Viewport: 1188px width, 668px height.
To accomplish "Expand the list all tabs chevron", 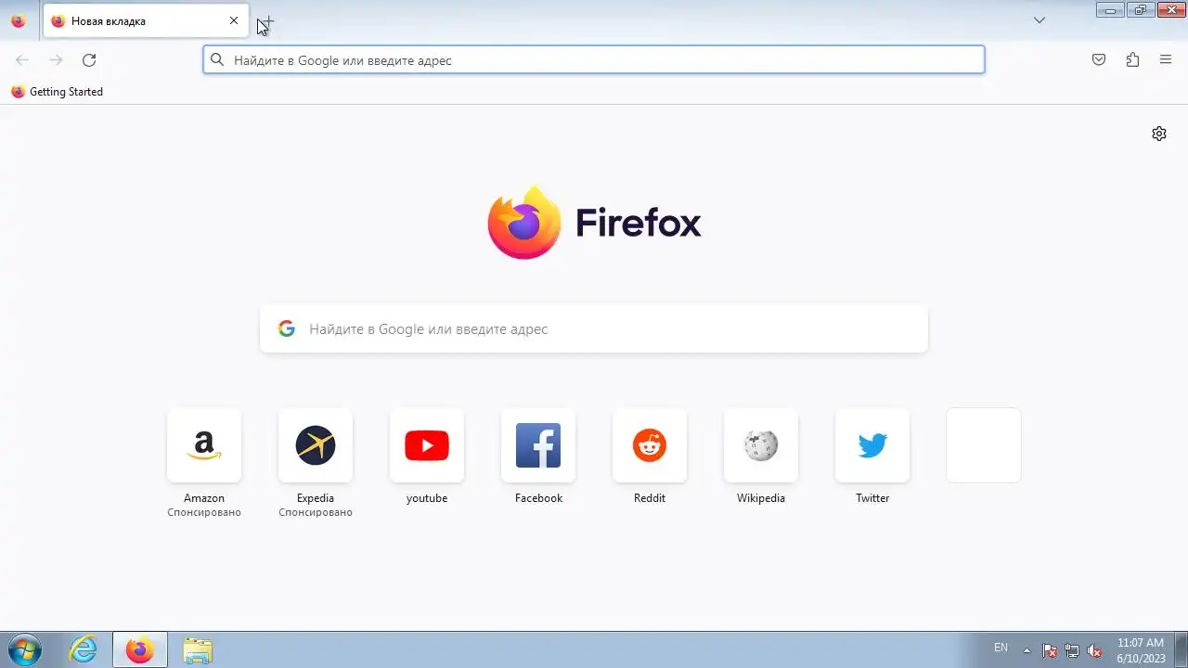I will (1039, 20).
